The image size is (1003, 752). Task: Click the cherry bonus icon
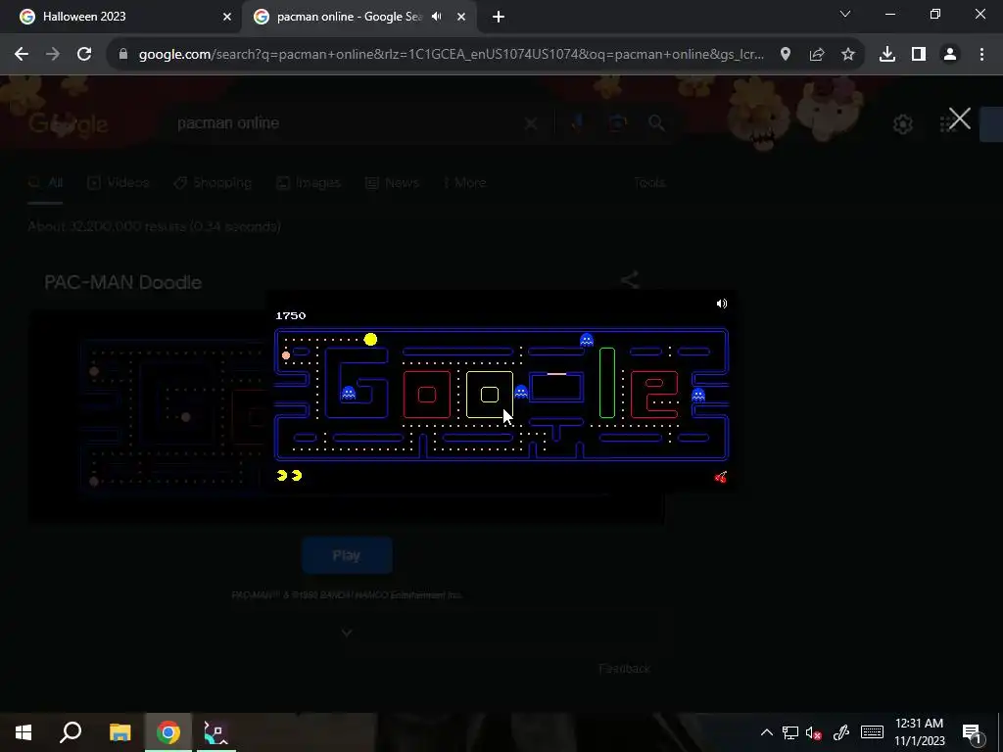721,477
